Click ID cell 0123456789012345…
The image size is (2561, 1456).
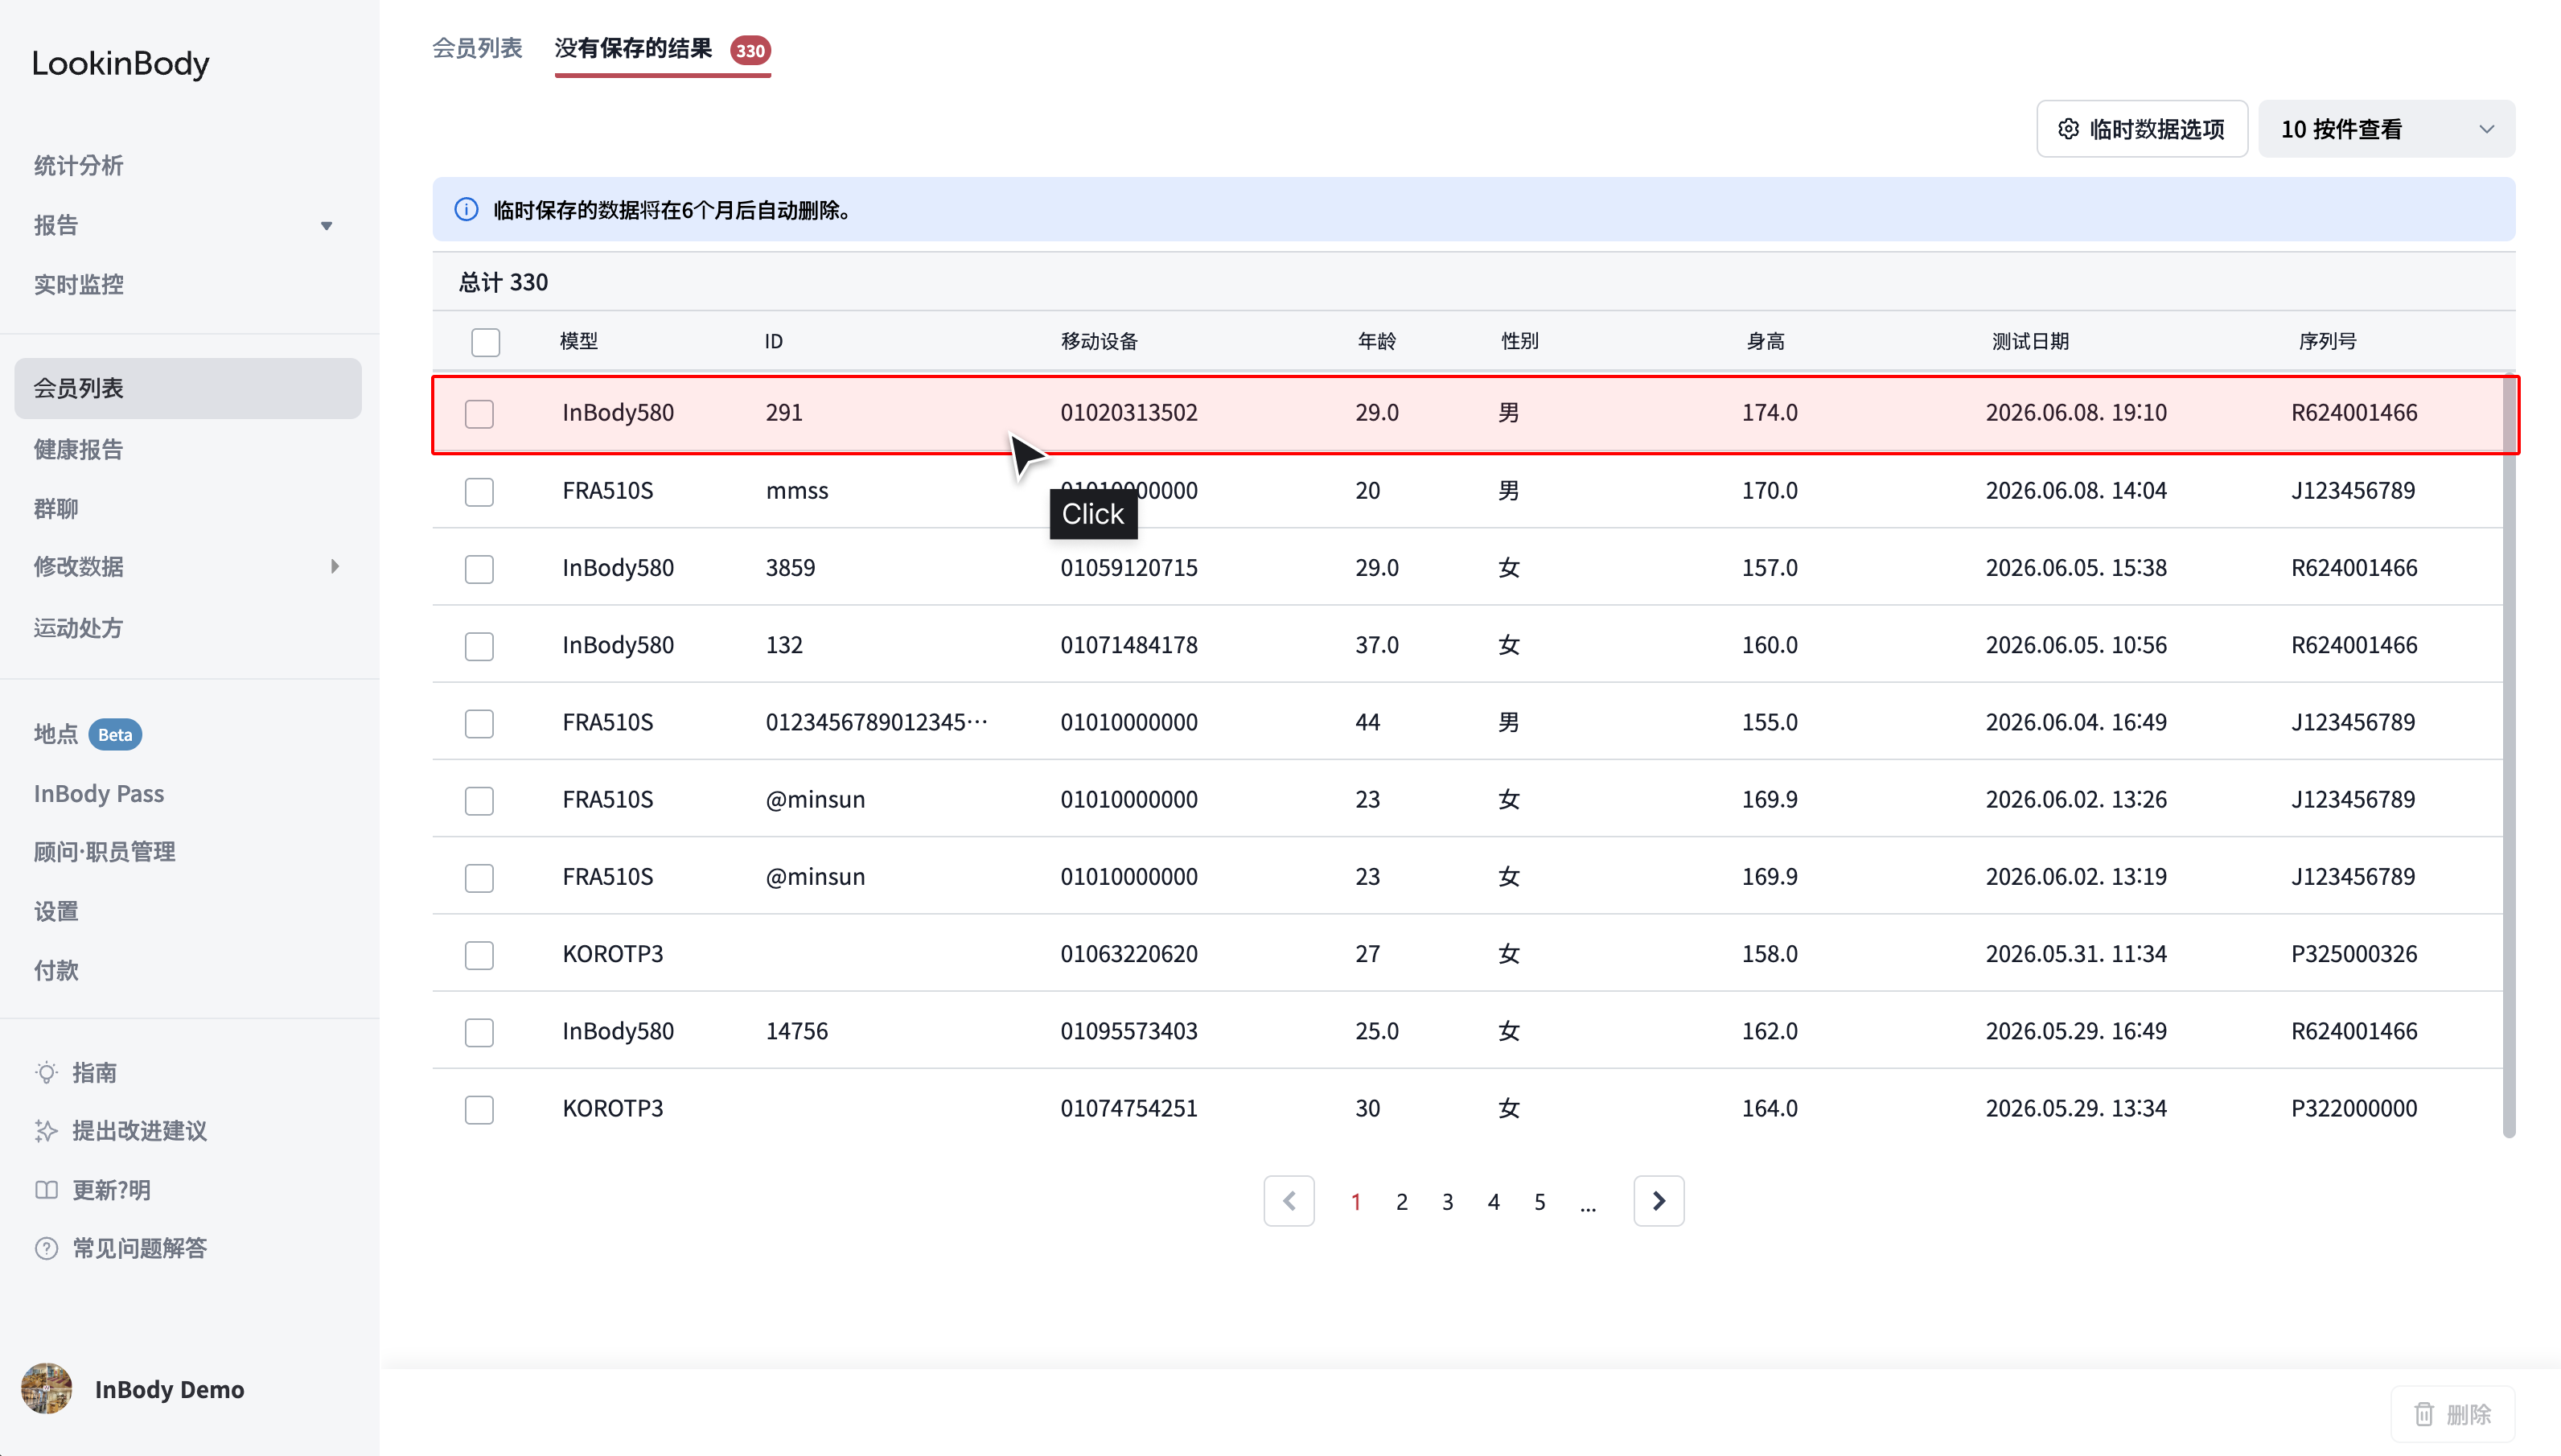click(x=876, y=722)
